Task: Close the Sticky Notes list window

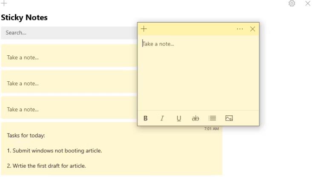Action: coord(308,3)
